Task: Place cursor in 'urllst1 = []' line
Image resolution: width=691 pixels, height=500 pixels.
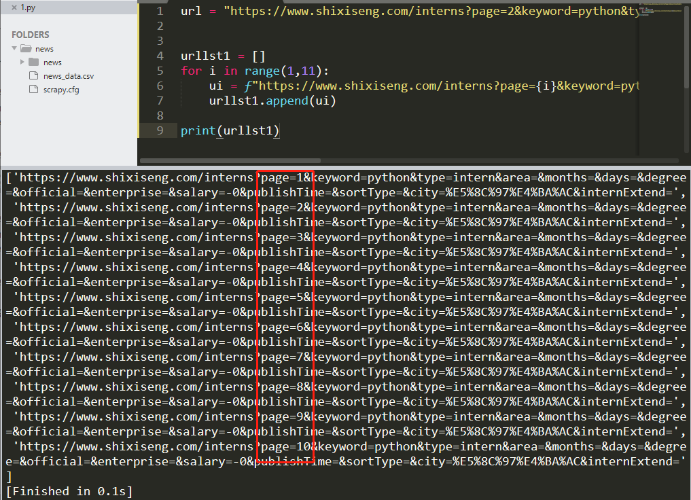Action: pyautogui.click(x=223, y=56)
